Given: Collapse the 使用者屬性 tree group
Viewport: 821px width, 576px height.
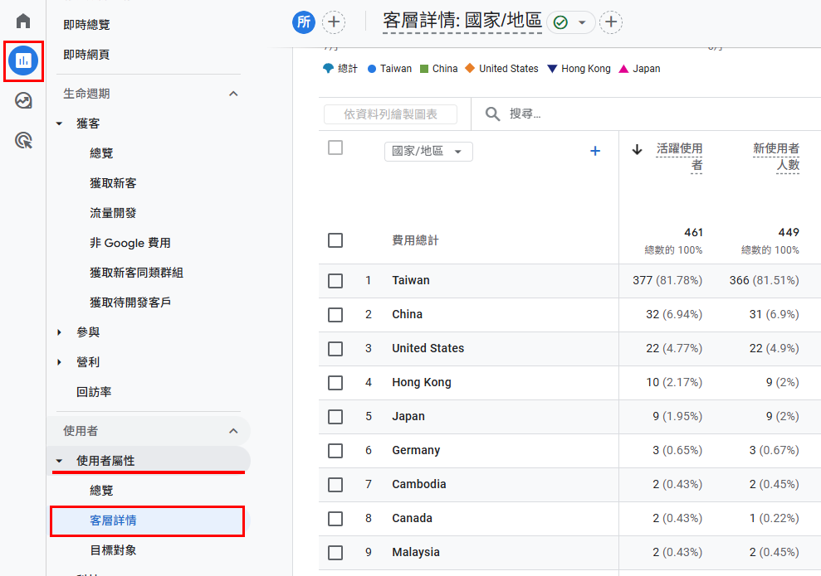Looking at the screenshot, I should (59, 461).
